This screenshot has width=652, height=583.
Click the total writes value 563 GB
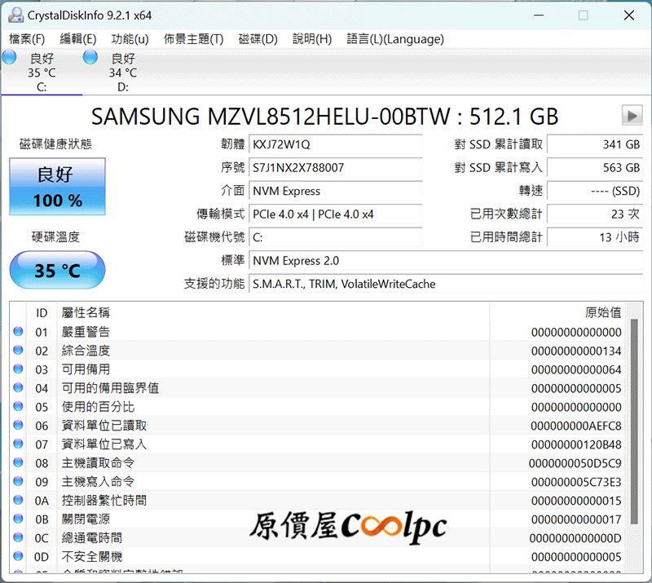click(x=595, y=168)
